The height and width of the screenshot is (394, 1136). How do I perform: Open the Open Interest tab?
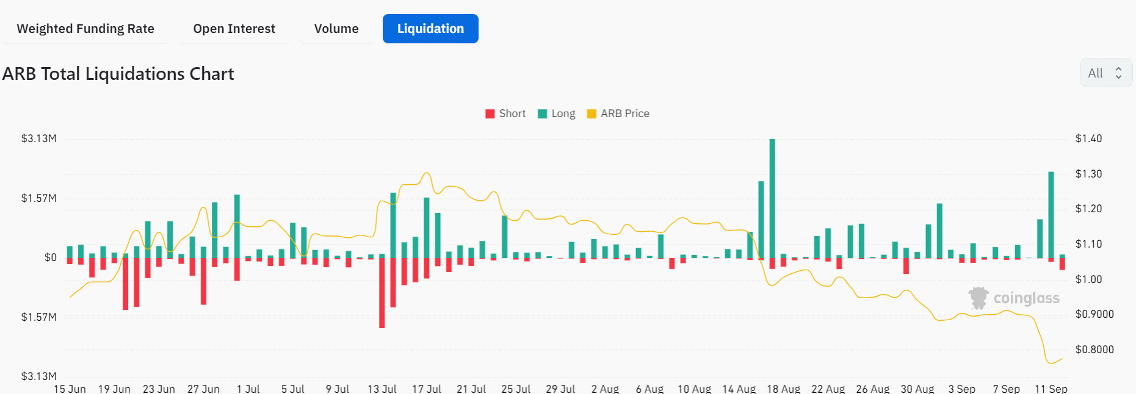[x=234, y=29]
